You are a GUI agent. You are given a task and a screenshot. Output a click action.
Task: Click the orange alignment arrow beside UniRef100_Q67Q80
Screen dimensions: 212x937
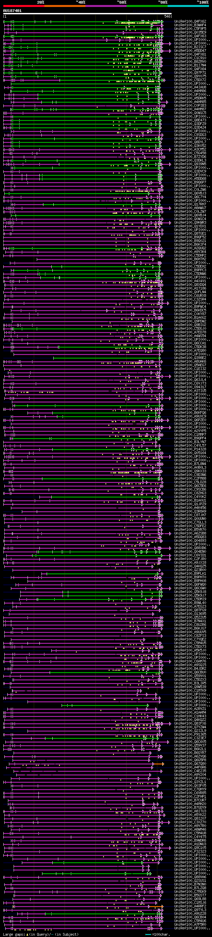(158, 764)
